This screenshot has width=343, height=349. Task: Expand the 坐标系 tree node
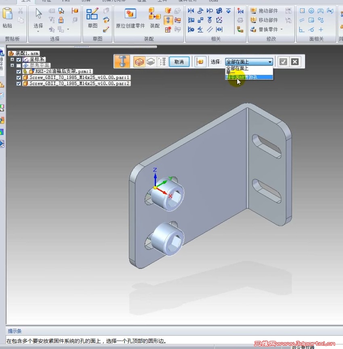point(12,60)
